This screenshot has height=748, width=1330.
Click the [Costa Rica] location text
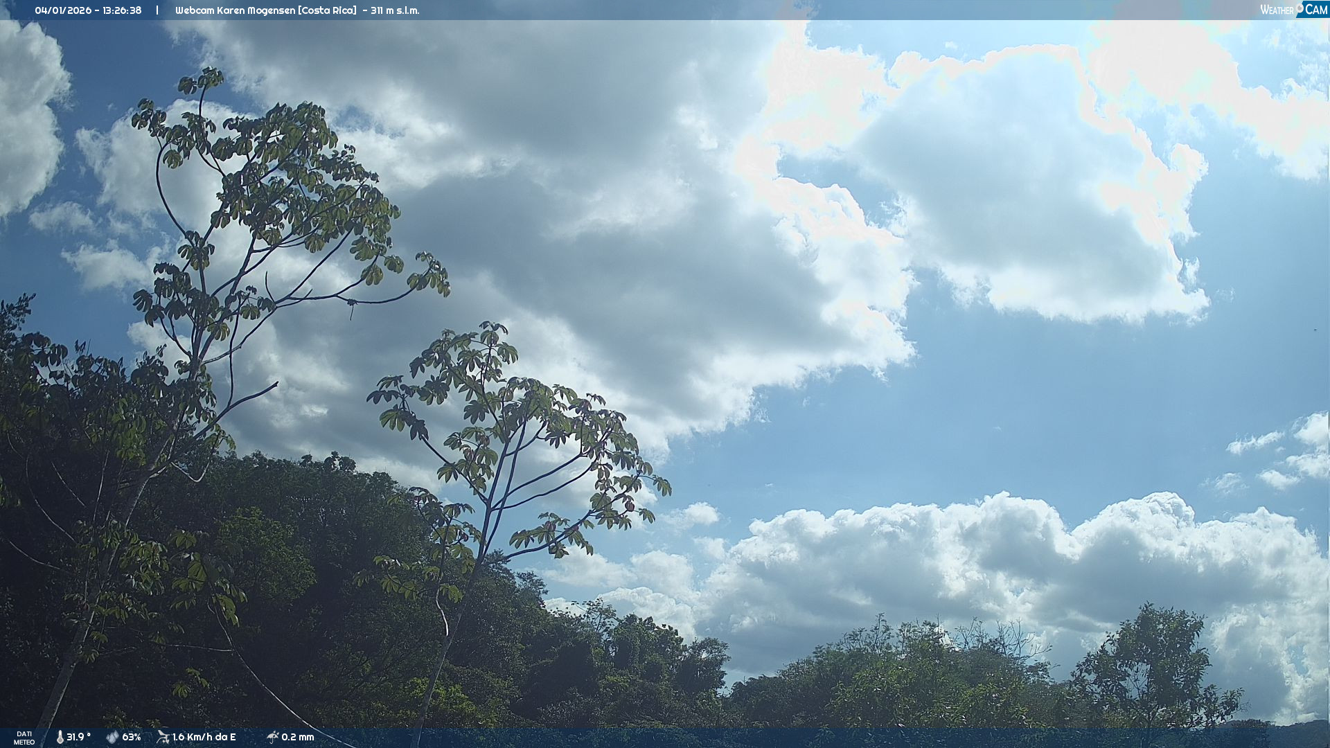[x=327, y=10]
